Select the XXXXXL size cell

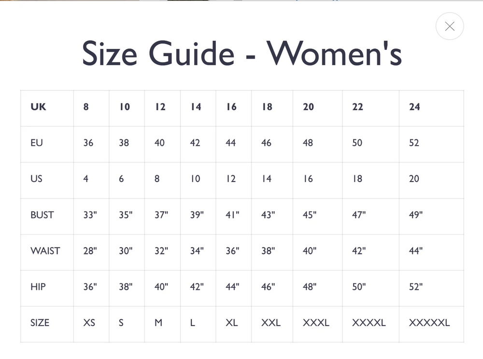pos(429,322)
